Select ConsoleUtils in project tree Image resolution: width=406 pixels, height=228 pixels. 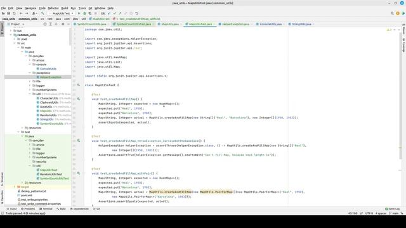click(48, 69)
